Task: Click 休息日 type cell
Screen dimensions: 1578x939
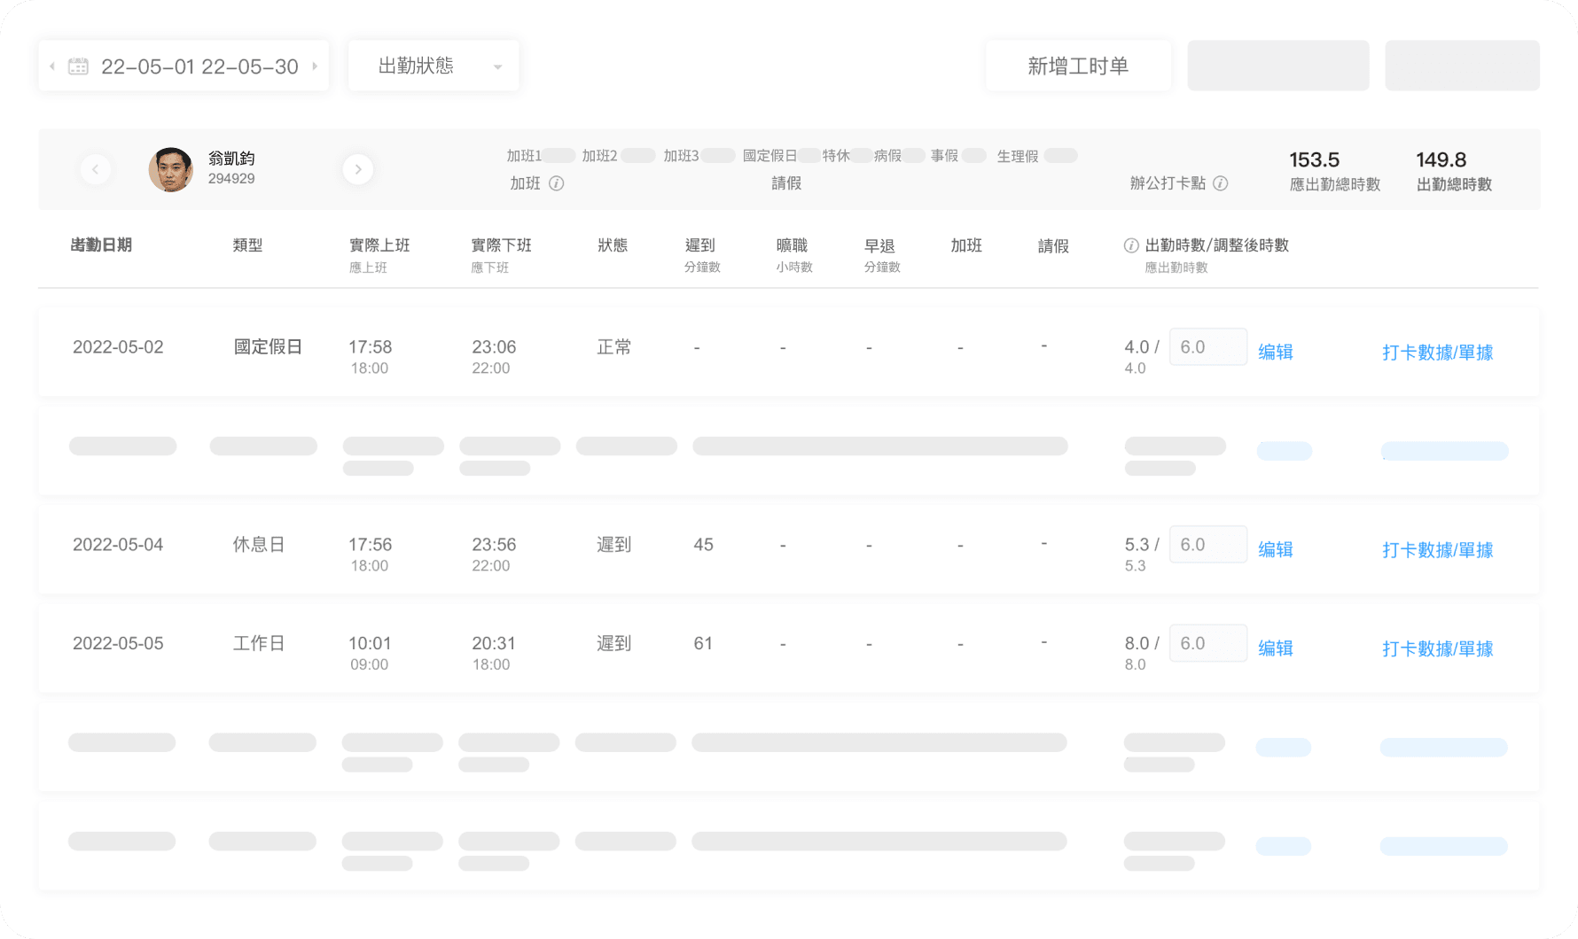Action: [x=259, y=545]
